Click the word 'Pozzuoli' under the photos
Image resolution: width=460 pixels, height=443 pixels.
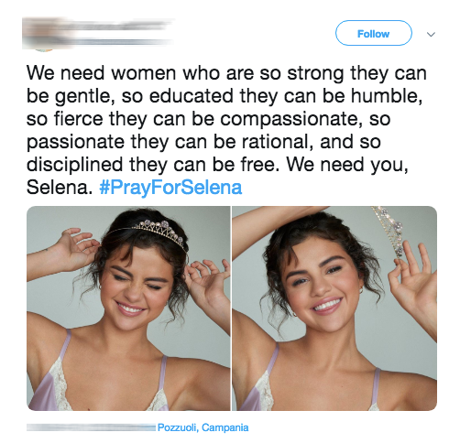[x=177, y=427]
